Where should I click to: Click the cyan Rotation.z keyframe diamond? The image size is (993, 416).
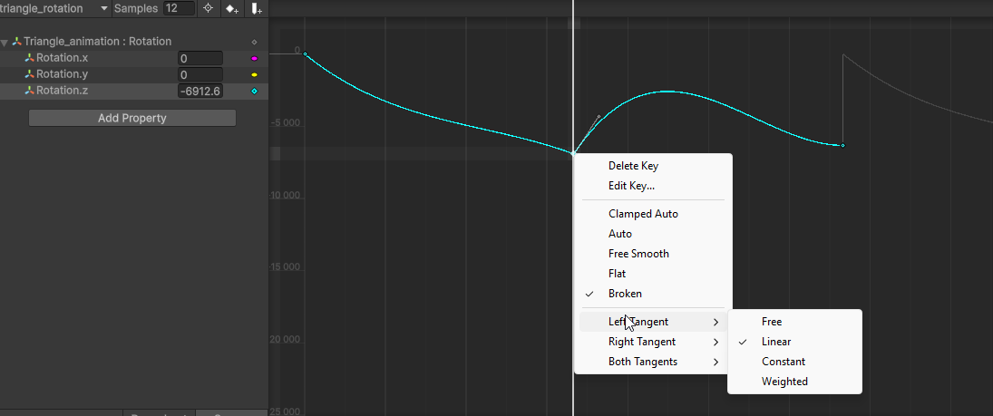(255, 92)
